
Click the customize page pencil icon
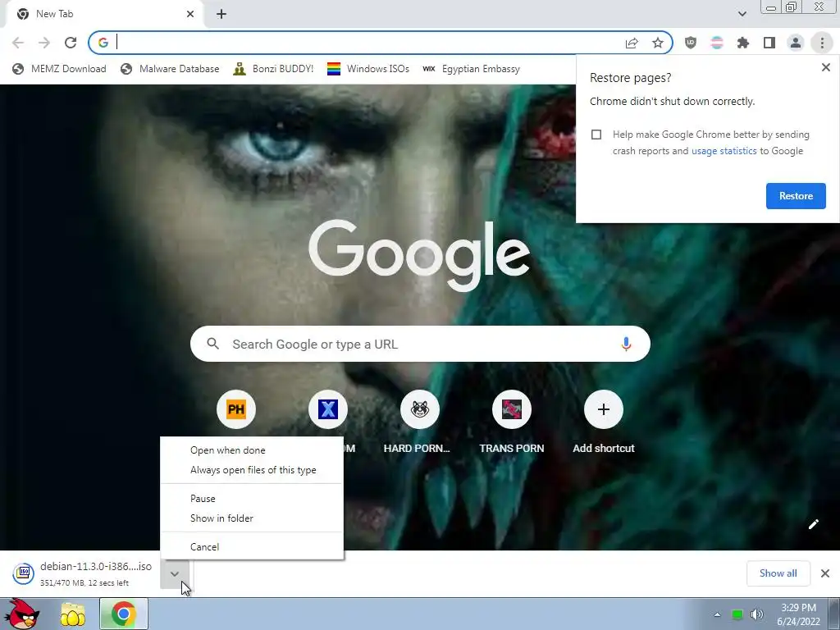[x=813, y=524]
